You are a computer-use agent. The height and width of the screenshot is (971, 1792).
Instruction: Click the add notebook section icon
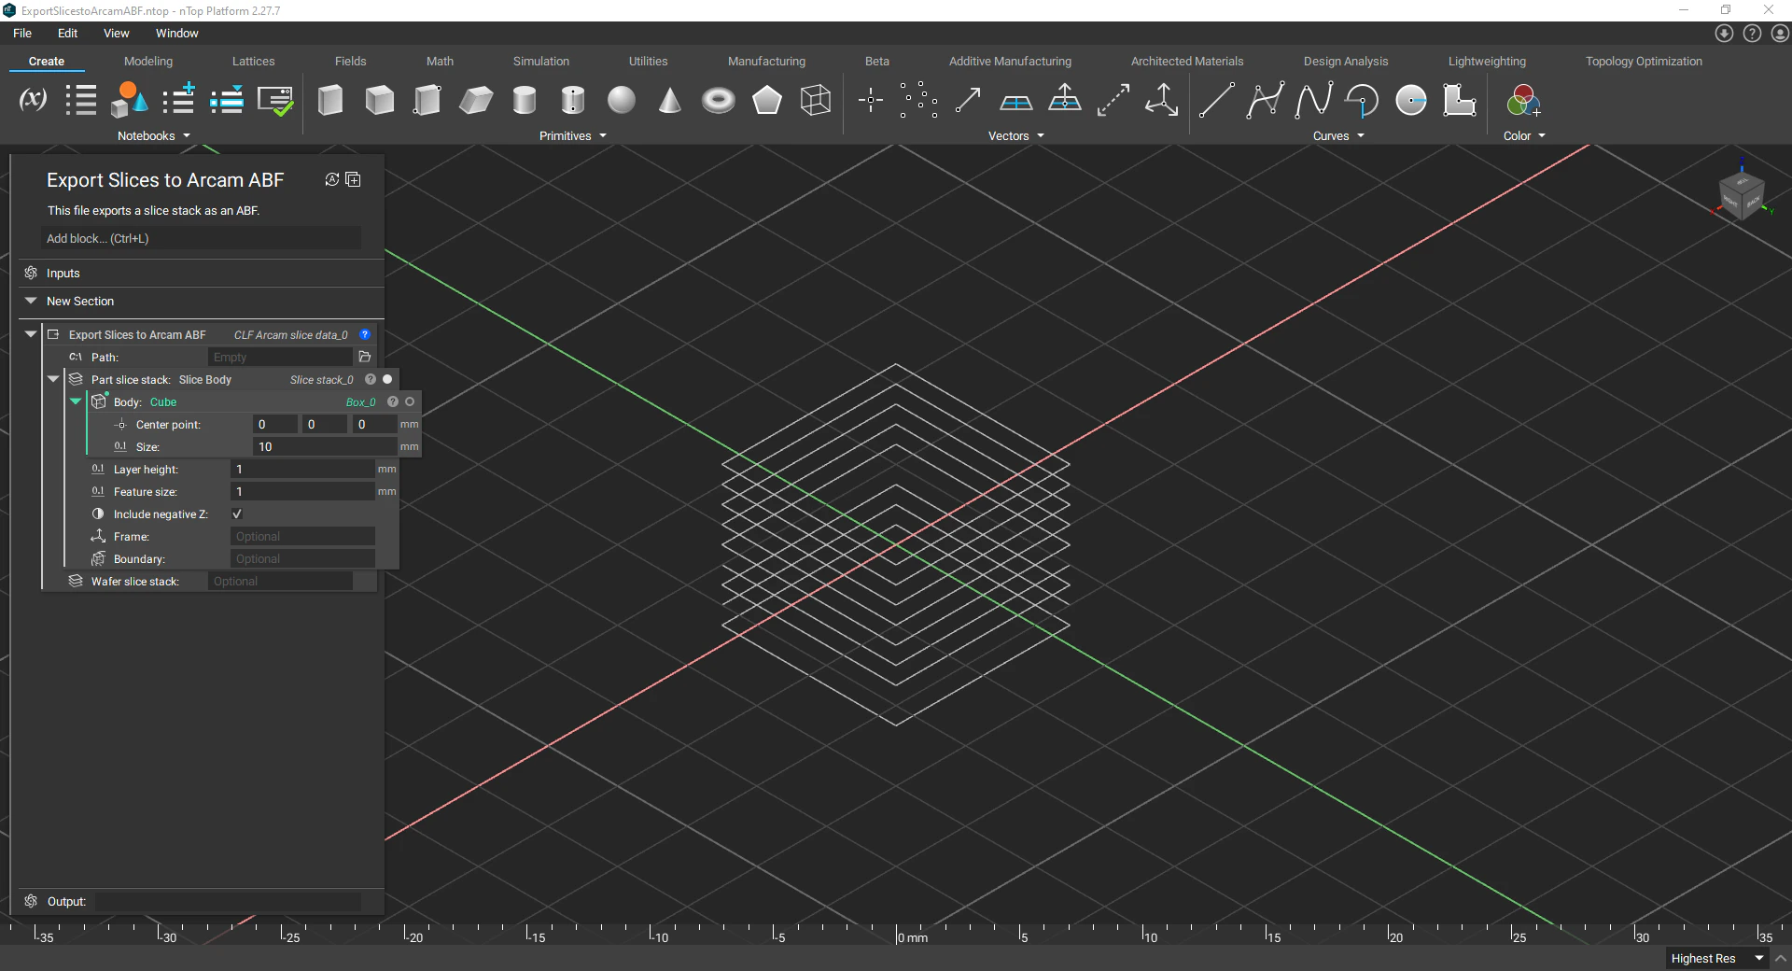353,179
